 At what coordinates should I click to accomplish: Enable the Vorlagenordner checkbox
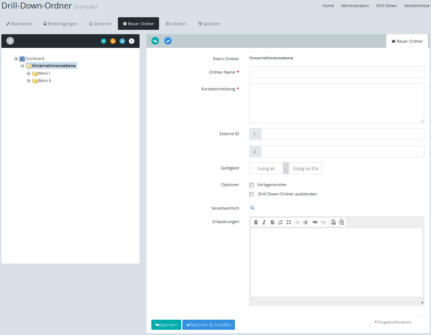click(x=251, y=185)
